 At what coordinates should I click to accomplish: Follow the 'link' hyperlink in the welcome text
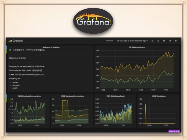coord(12,75)
